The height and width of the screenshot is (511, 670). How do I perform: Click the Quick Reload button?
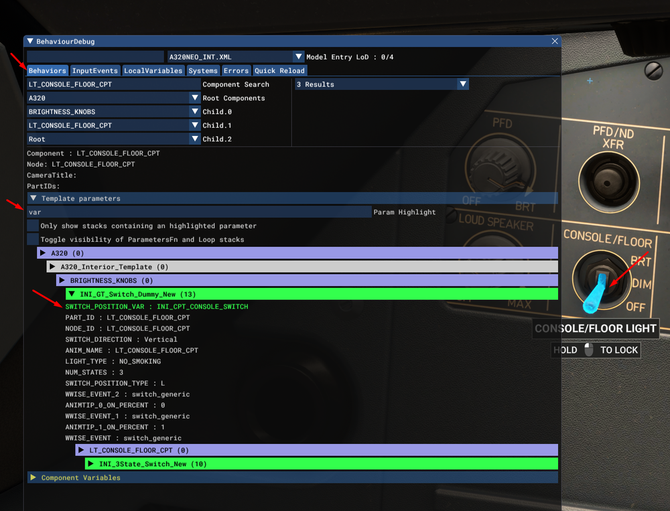[x=279, y=70]
